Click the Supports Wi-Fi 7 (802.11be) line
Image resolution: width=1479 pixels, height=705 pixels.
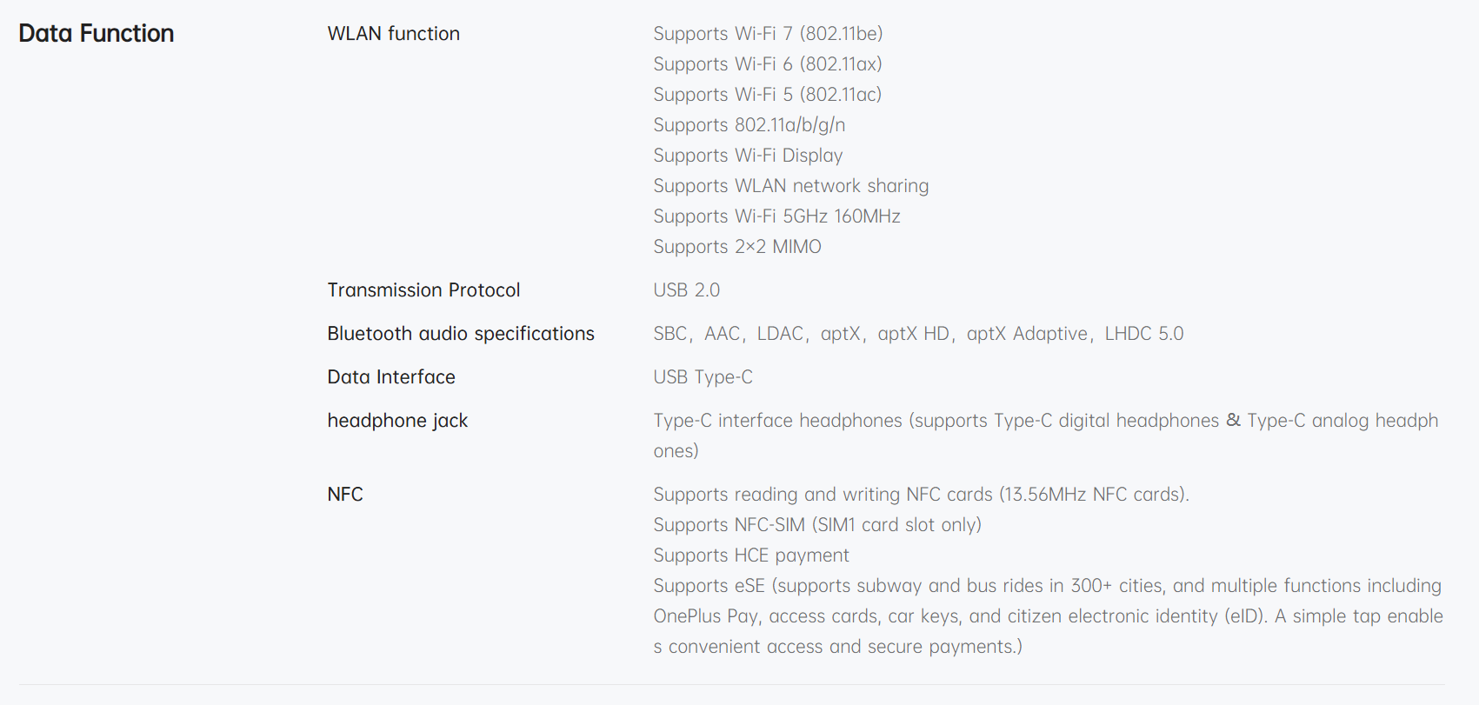767,34
